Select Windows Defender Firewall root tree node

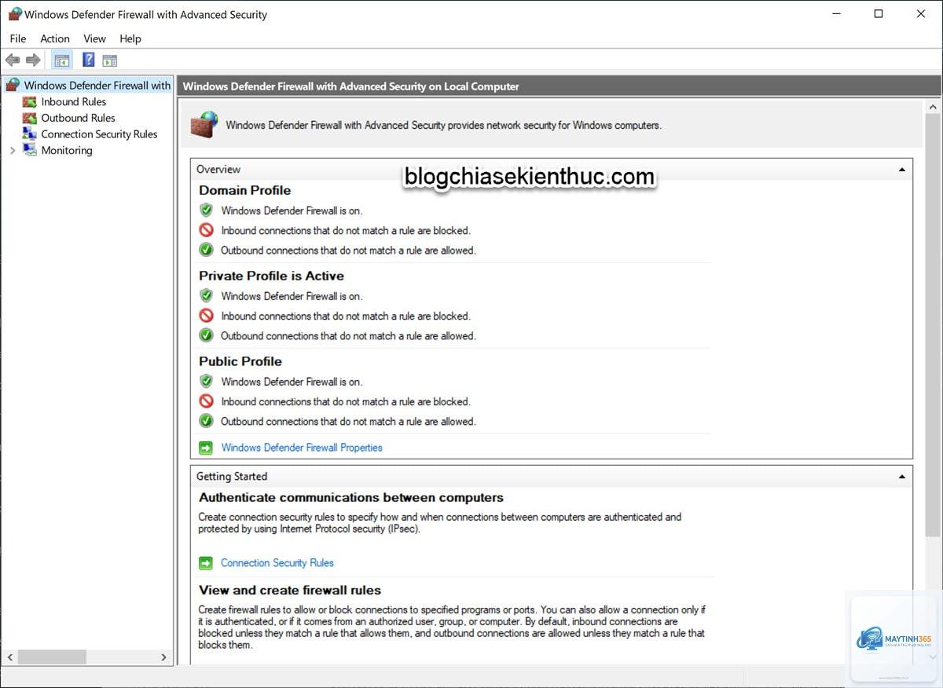(97, 85)
